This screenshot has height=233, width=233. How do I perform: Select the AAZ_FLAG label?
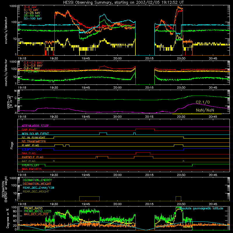tap(29, 161)
